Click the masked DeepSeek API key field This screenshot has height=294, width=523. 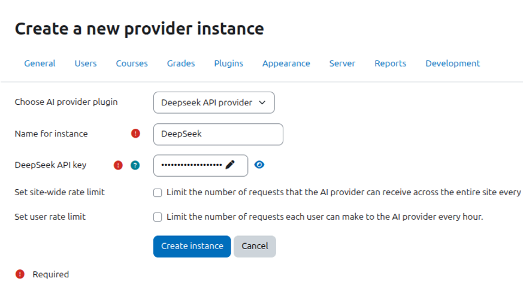[x=201, y=165]
